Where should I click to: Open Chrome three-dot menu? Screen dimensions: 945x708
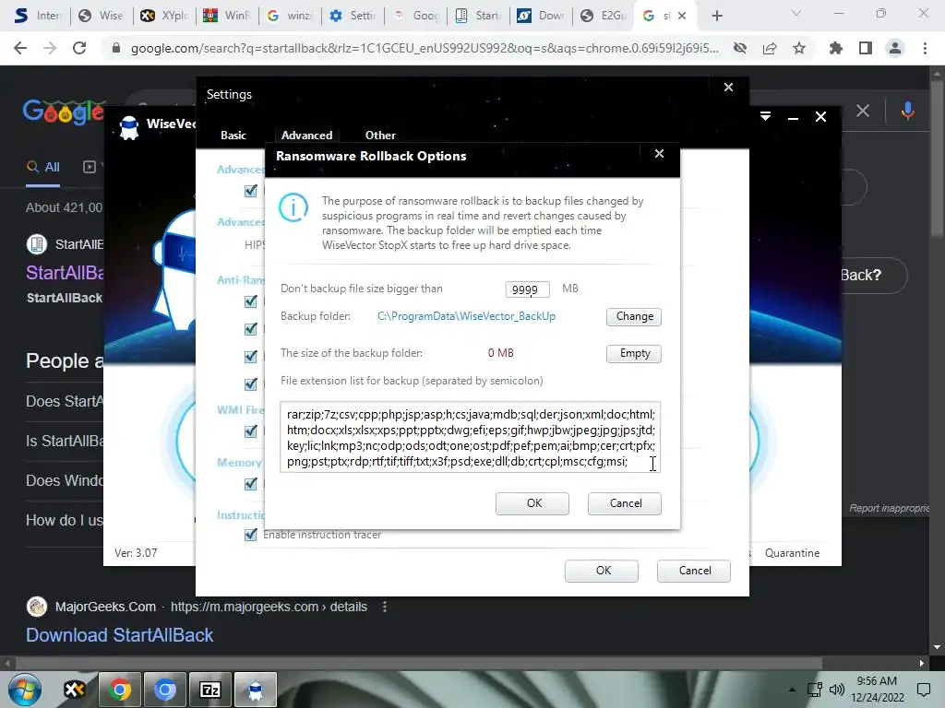(925, 48)
